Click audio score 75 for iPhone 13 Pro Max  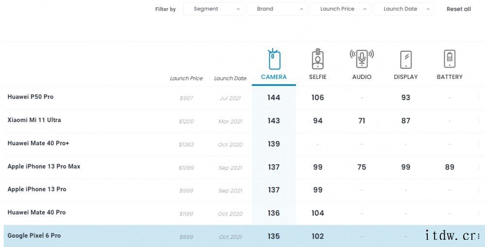tap(362, 167)
